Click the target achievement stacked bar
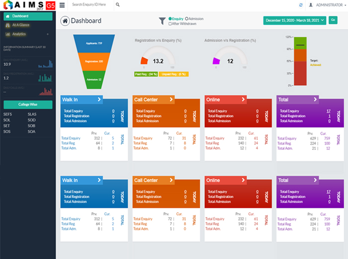 click(300, 61)
